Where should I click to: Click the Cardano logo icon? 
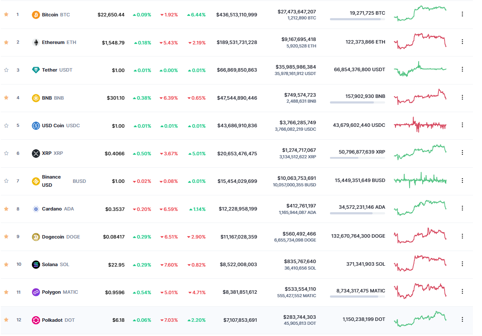36,209
